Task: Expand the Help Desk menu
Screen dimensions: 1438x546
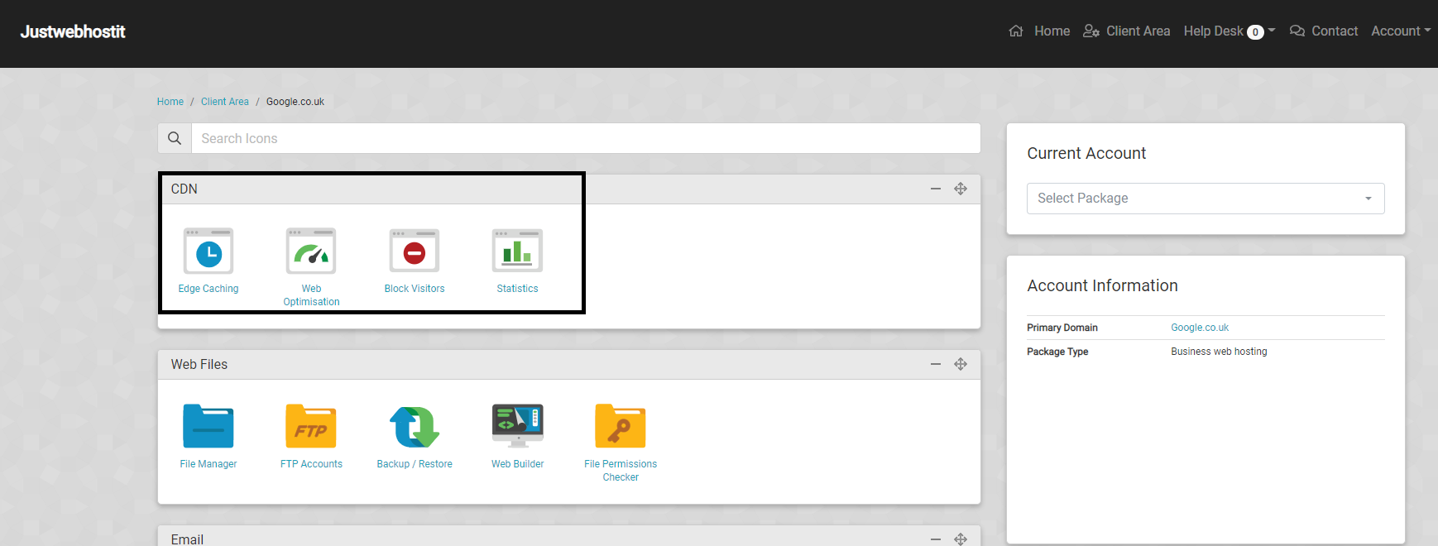Action: tap(1229, 31)
